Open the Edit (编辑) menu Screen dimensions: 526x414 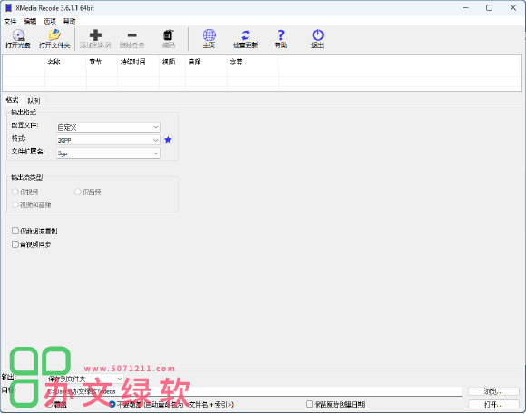point(30,22)
